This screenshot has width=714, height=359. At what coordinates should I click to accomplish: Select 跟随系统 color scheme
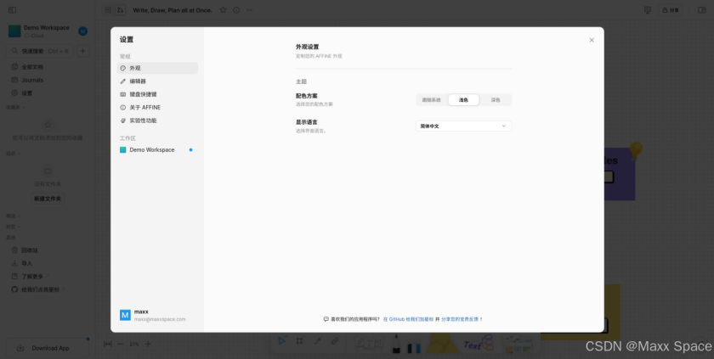(431, 100)
